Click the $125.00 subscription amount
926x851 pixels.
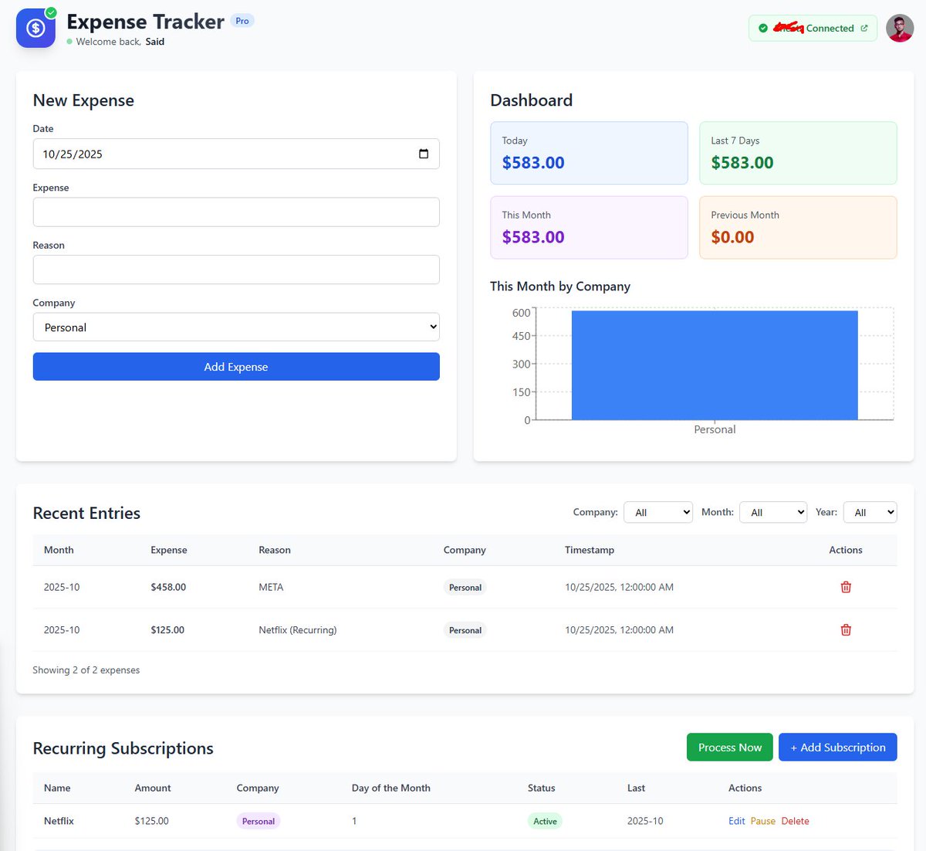151,821
